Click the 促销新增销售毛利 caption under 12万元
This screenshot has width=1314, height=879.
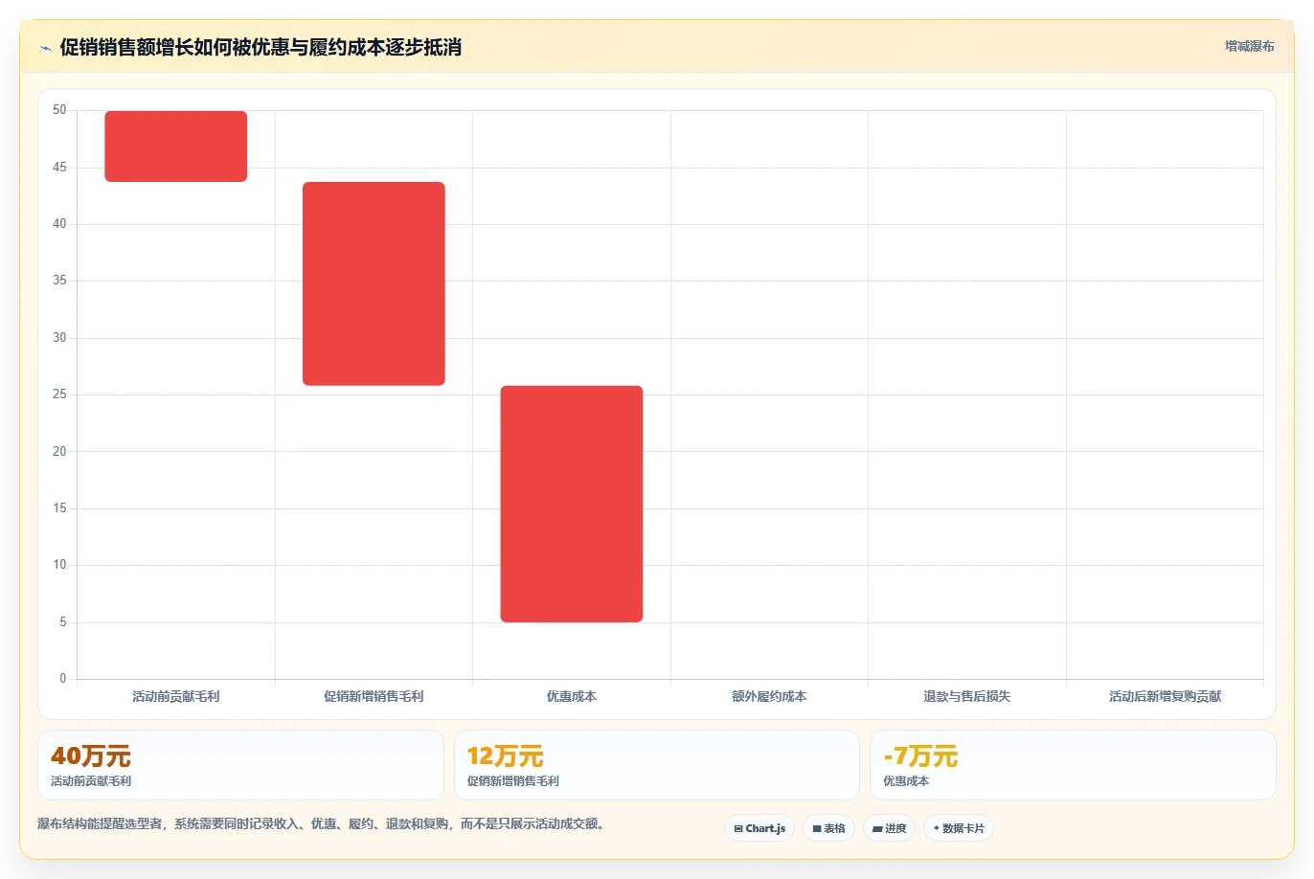click(513, 781)
